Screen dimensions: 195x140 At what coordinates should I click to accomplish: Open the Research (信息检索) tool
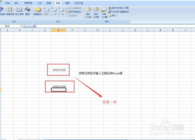tap(10, 11)
